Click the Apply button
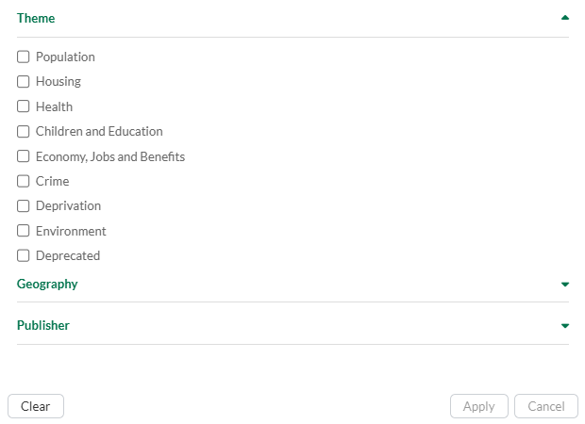This screenshot has width=585, height=424. [x=478, y=406]
